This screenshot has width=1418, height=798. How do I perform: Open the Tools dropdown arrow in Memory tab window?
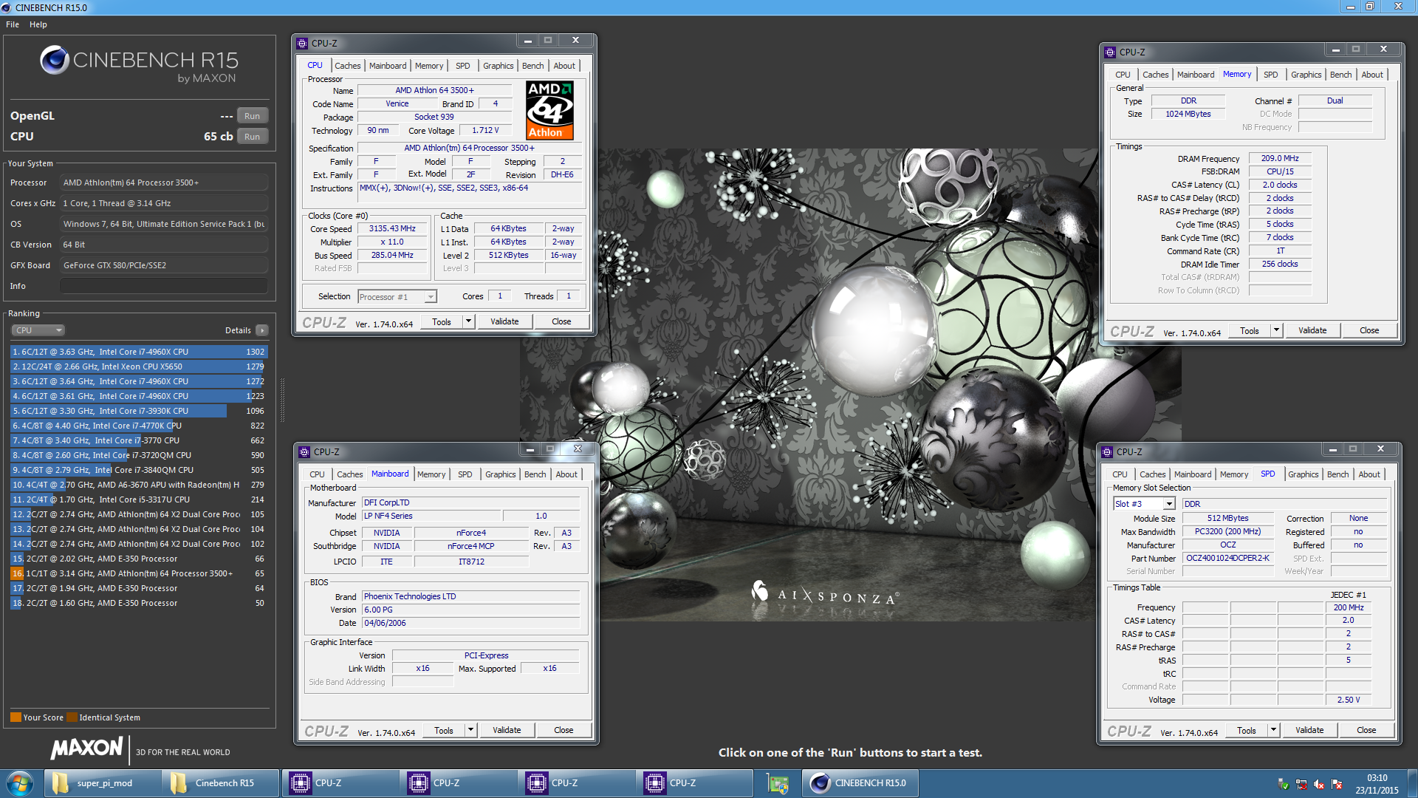point(1276,330)
